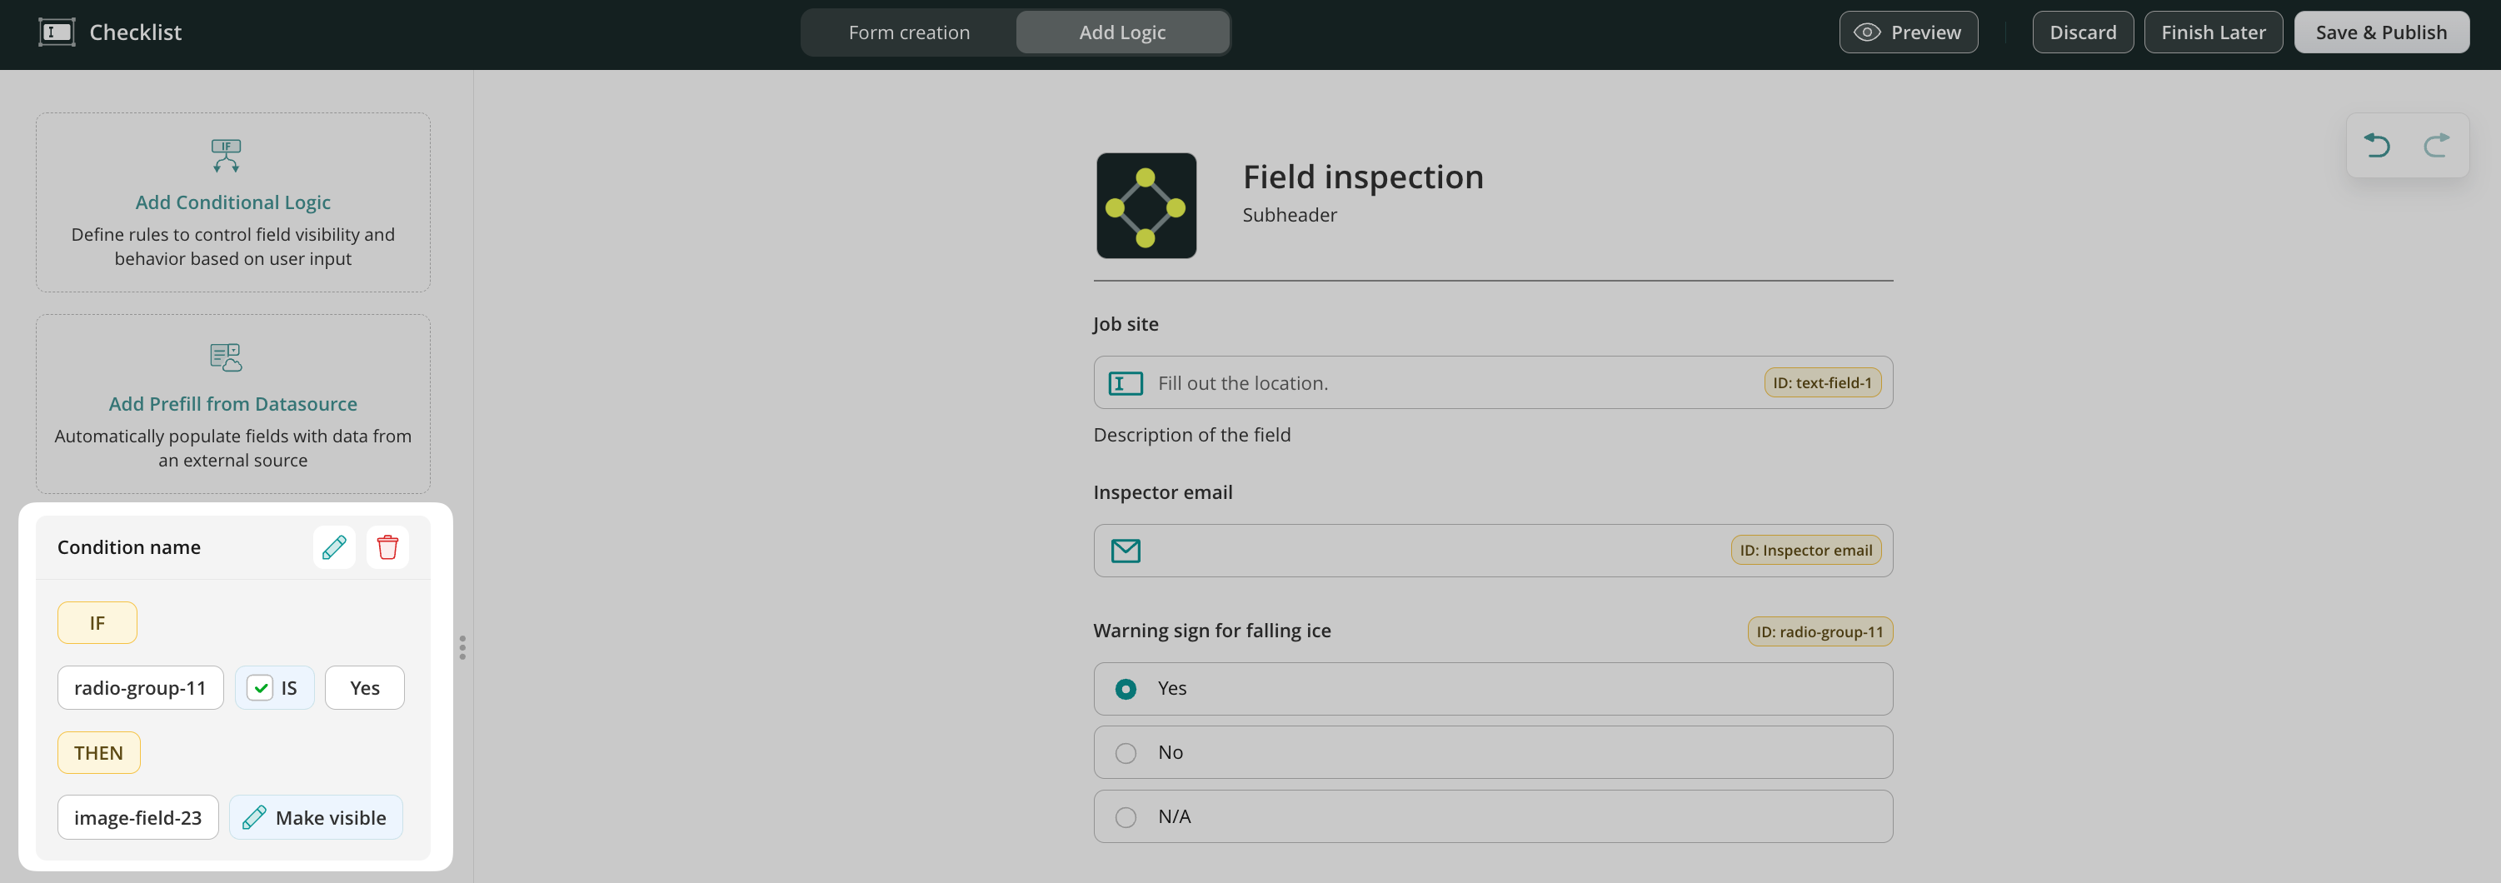Open the radio-group-11 field selector
The width and height of the screenshot is (2501, 883).
140,688
